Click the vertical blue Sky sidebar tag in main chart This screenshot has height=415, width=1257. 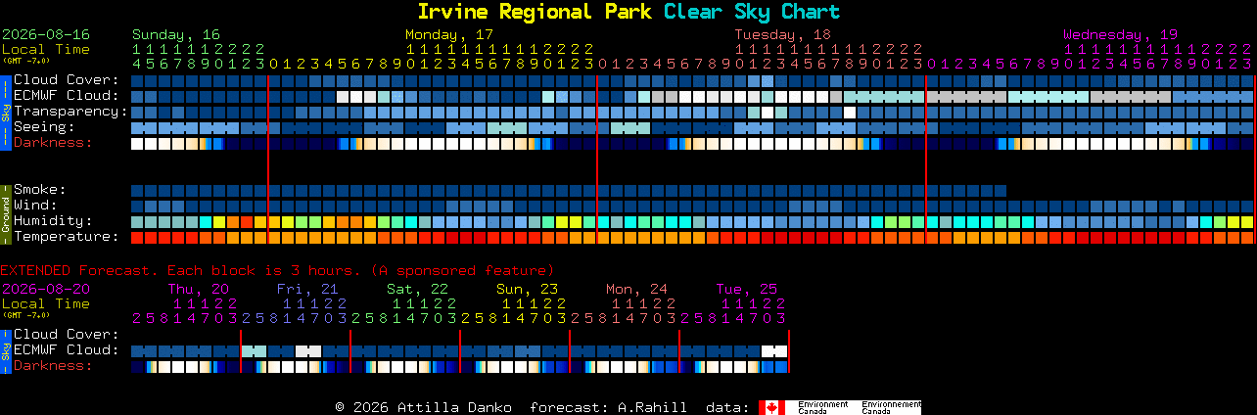5,112
